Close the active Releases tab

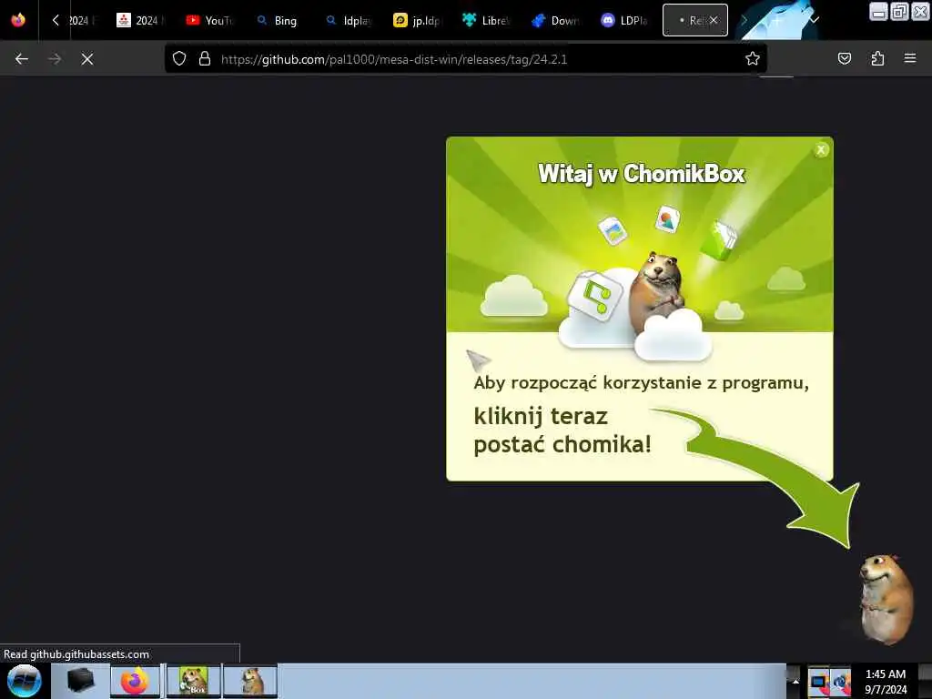(x=714, y=20)
